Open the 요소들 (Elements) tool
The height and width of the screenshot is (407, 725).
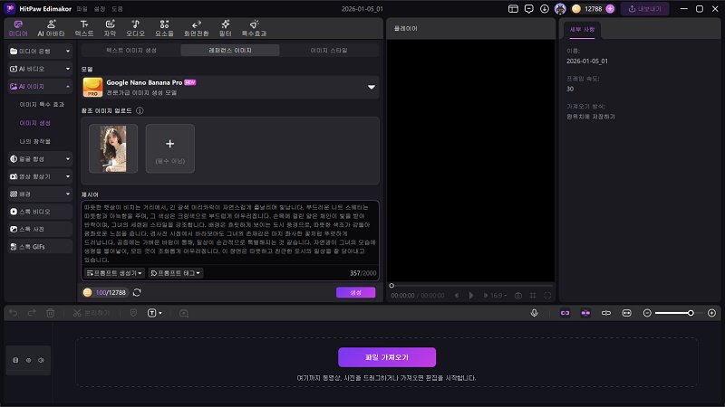click(164, 29)
